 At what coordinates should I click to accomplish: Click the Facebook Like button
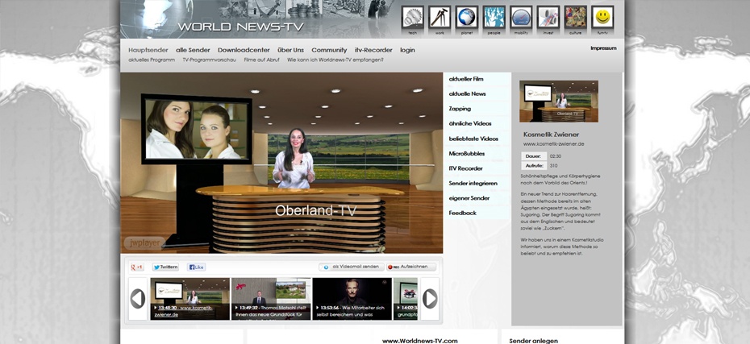(197, 267)
